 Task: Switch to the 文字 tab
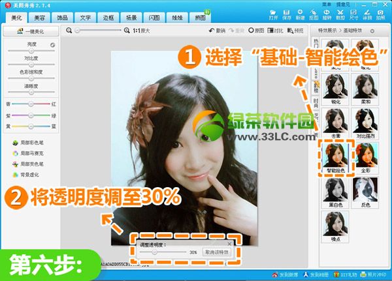(85, 18)
